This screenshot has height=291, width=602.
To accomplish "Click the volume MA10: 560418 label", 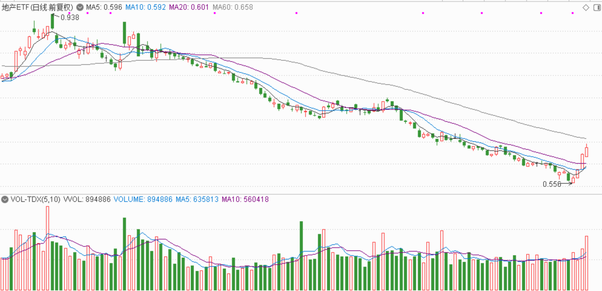I will pyautogui.click(x=245, y=199).
